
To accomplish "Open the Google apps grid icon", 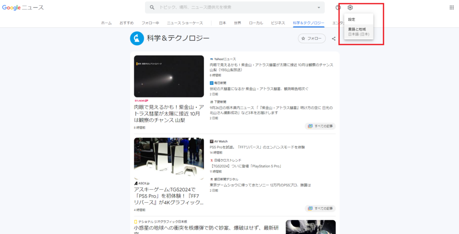I will tap(452, 8).
